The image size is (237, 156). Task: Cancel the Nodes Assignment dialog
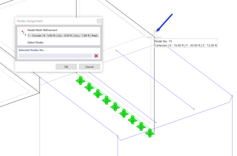(x=89, y=67)
